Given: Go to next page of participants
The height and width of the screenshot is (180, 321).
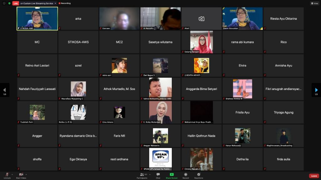Looking at the screenshot, I should click(x=316, y=90).
